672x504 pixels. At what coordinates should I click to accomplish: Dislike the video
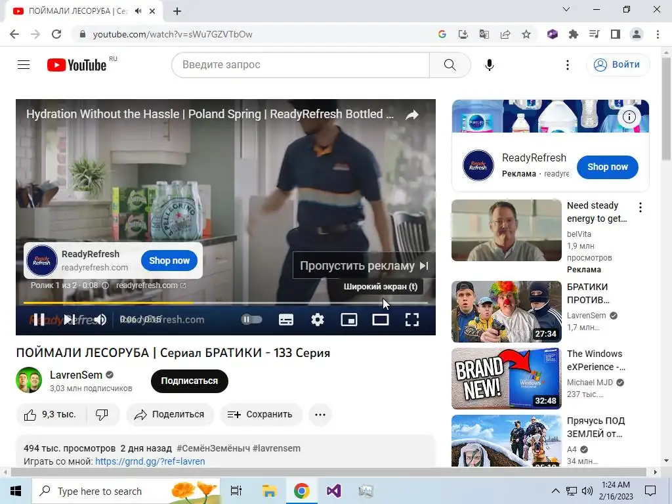102,415
